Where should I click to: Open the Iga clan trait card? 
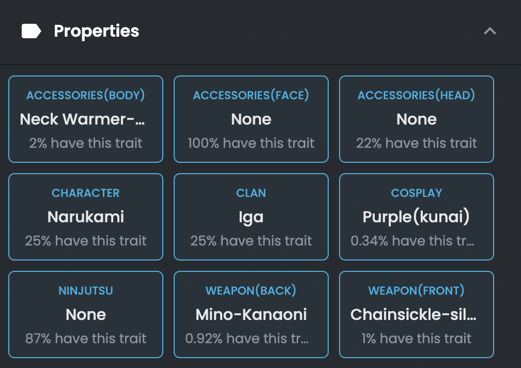click(251, 217)
